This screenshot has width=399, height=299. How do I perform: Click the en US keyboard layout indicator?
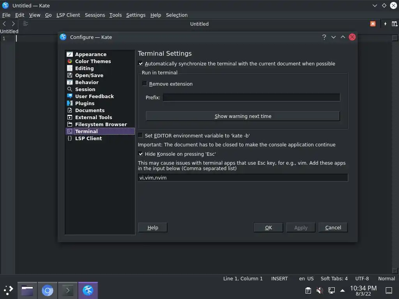click(x=306, y=279)
